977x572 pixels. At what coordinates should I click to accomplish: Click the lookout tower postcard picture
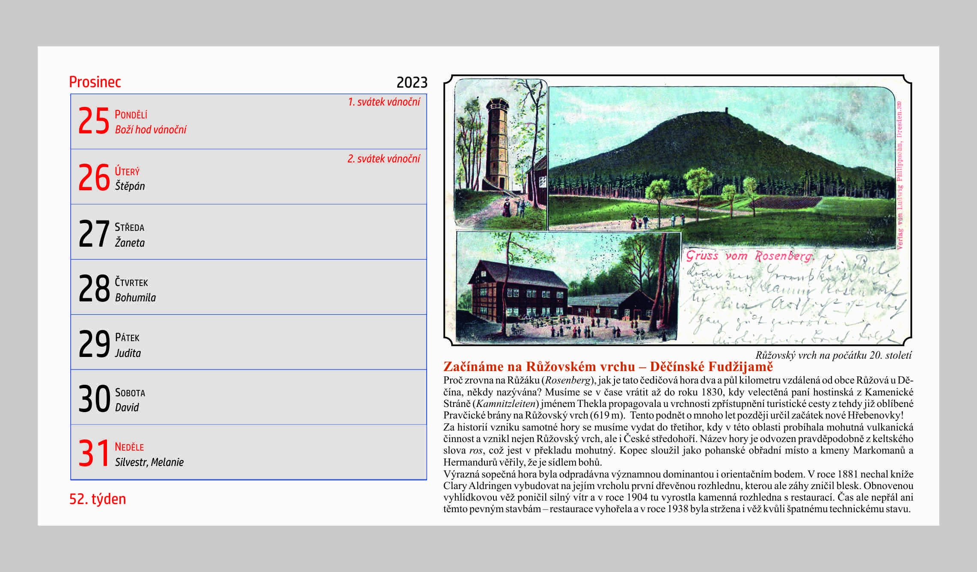[x=501, y=154]
